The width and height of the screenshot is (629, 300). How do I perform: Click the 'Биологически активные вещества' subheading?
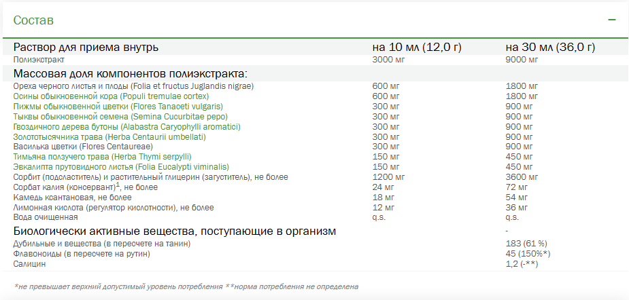tap(175, 231)
